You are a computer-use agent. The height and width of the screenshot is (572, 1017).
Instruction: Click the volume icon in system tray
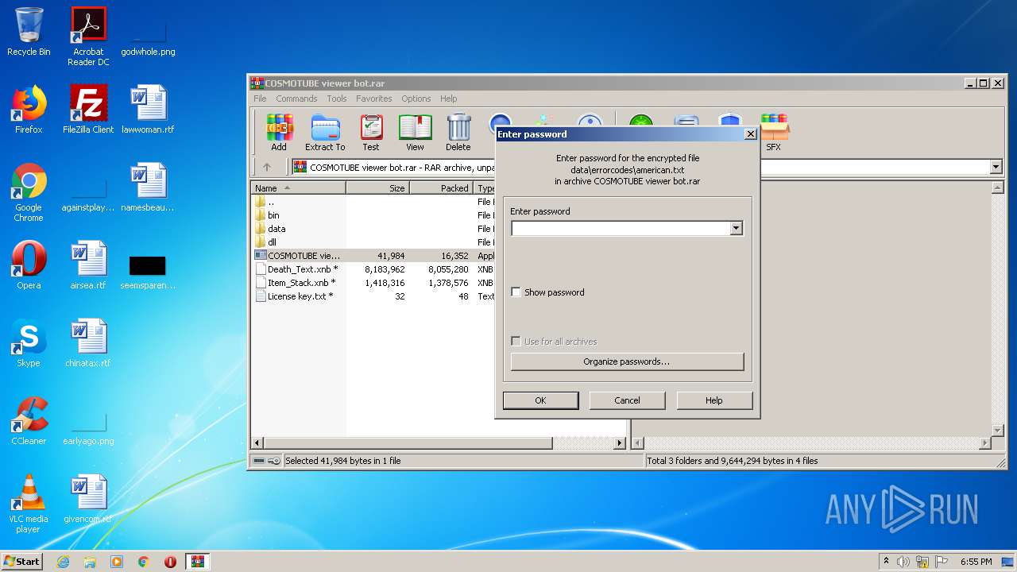(903, 562)
